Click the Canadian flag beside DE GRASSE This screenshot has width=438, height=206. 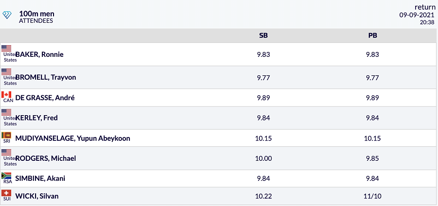coord(6,95)
